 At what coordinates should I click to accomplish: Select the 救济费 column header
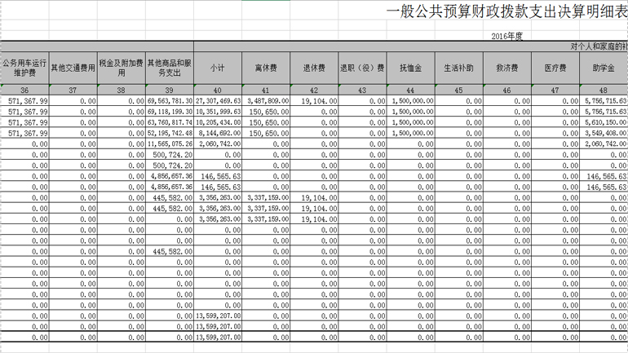pos(507,68)
